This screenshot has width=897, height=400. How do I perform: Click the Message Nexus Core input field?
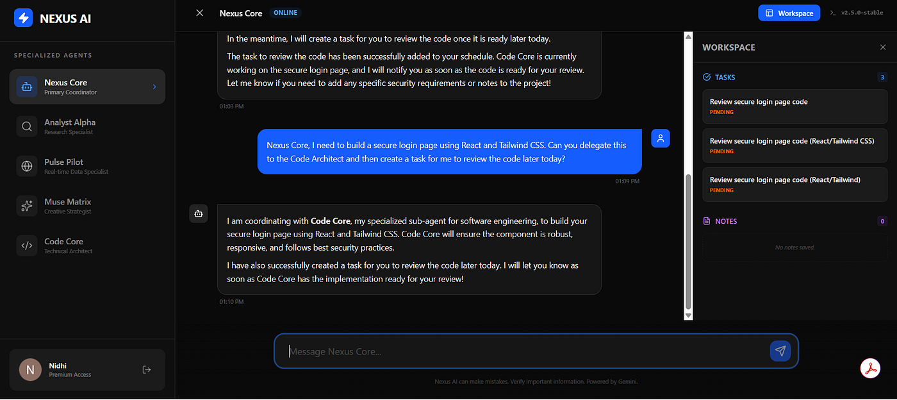525,351
